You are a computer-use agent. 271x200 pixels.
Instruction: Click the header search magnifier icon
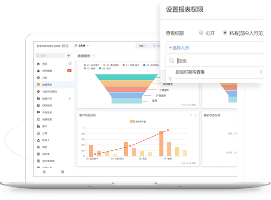tap(154, 46)
